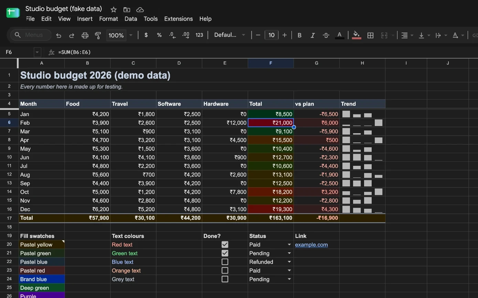Format as currency with the $ icon

click(x=146, y=35)
